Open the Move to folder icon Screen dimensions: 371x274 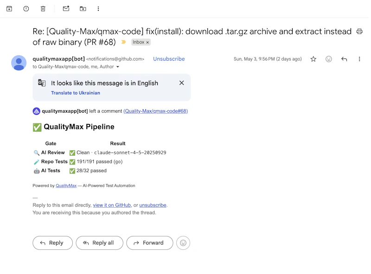83,9
